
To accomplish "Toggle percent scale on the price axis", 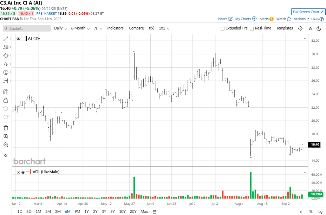I will pos(311,211).
